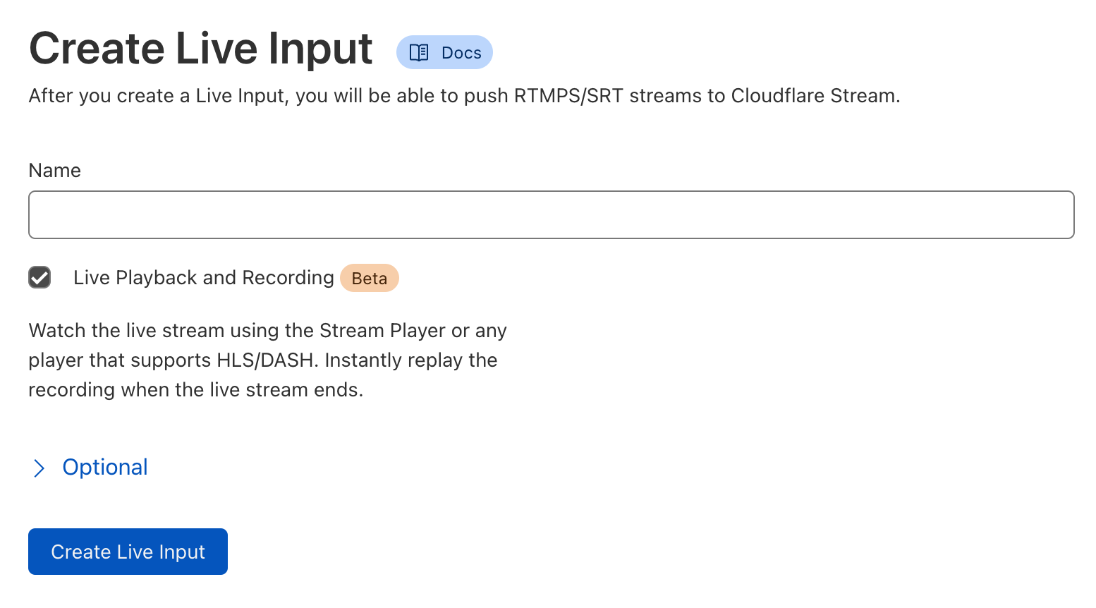Click the chevron beside Optional
The height and width of the screenshot is (608, 1096).
39,468
